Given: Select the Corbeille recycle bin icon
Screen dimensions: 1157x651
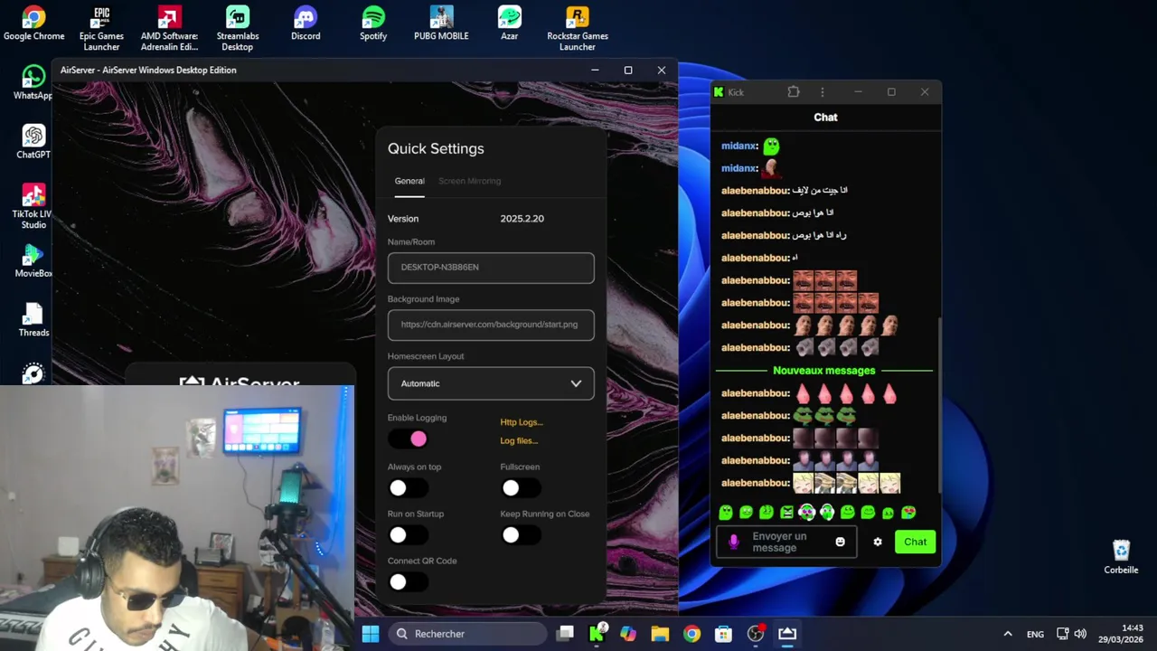Looking at the screenshot, I should tap(1121, 558).
